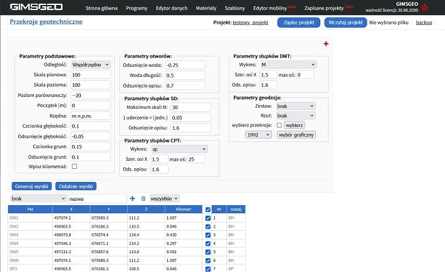The image size is (445, 272).
Task: Click the red power logout icon
Action: 424,7
